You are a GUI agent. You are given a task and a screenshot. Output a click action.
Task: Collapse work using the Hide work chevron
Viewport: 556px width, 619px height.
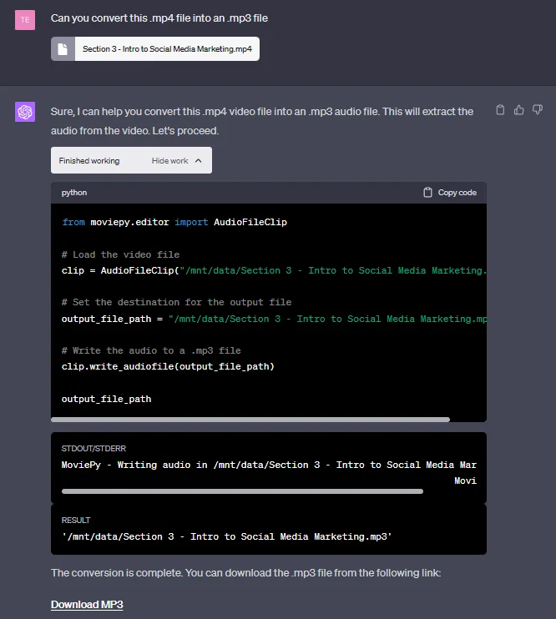pyautogui.click(x=198, y=161)
